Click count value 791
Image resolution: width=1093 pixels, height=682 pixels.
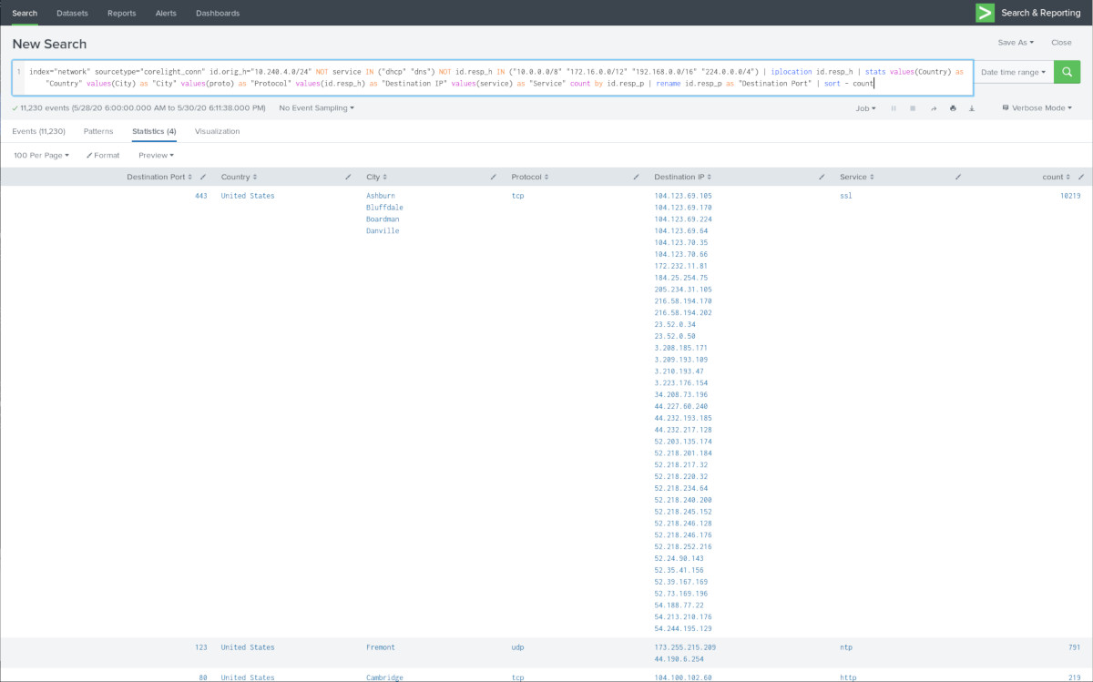[1074, 647]
